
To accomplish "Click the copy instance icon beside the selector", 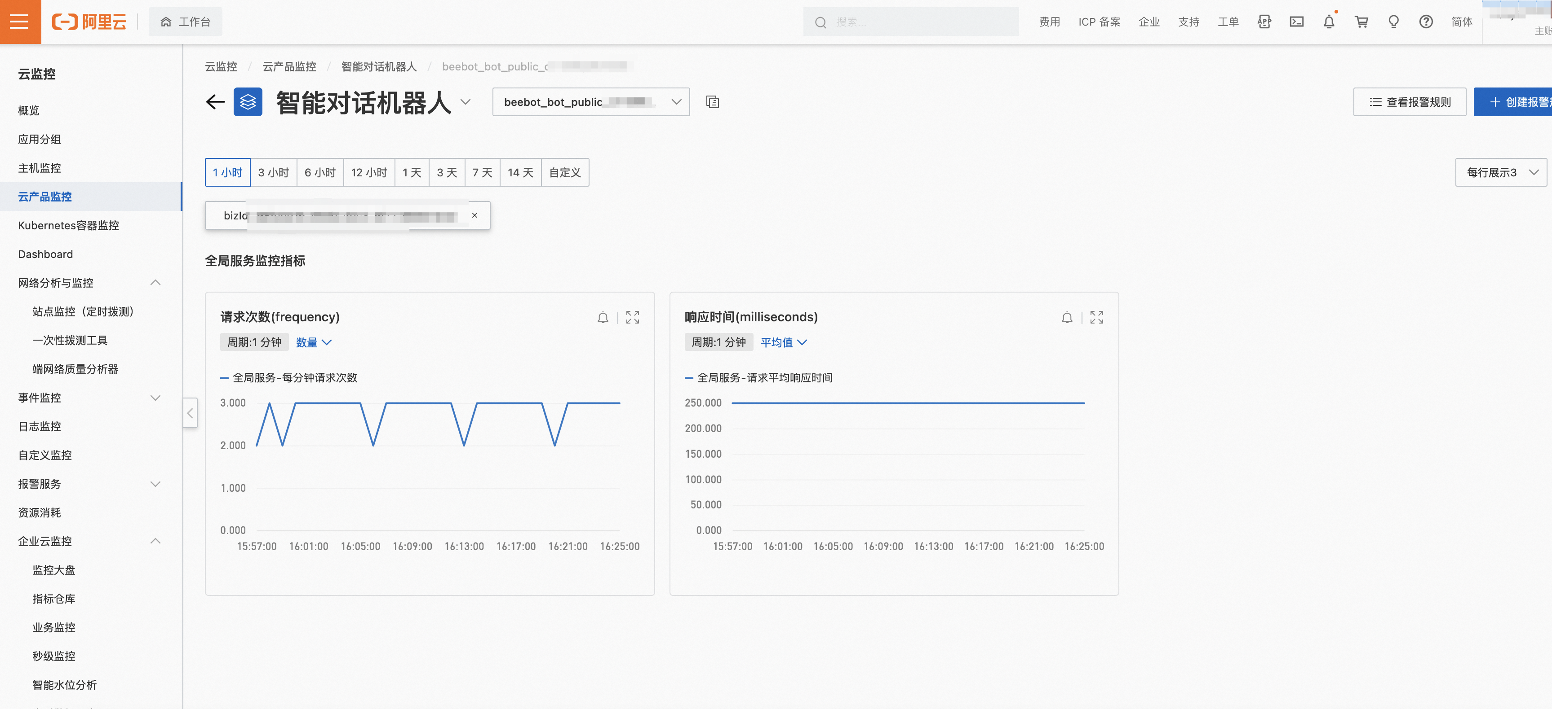I will click(712, 102).
